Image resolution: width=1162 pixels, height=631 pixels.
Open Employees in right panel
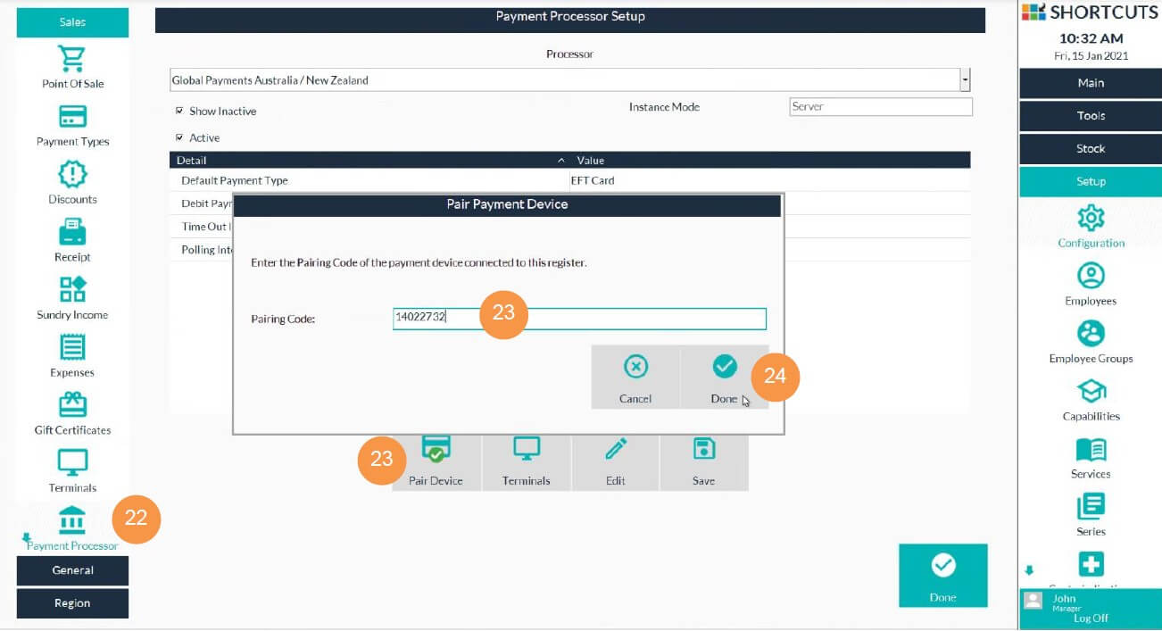(1091, 285)
